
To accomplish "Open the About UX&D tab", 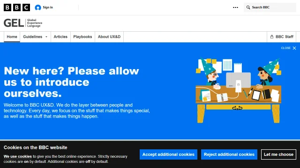I will (109, 37).
